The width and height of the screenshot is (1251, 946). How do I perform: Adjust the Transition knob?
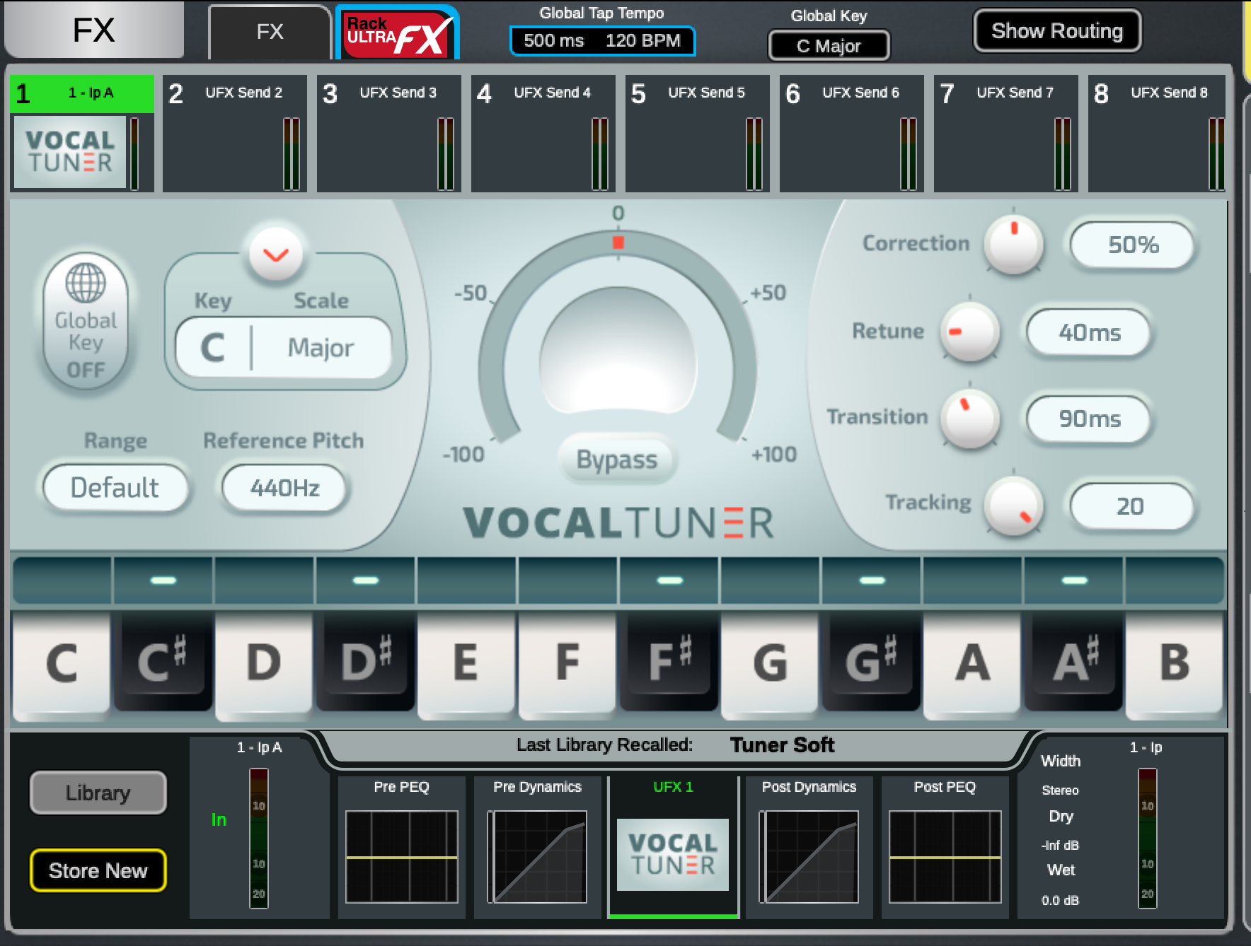pyautogui.click(x=969, y=419)
